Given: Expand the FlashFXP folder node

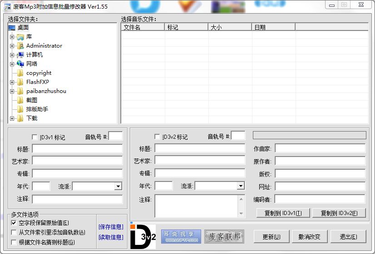Looking at the screenshot, I should 12,82.
